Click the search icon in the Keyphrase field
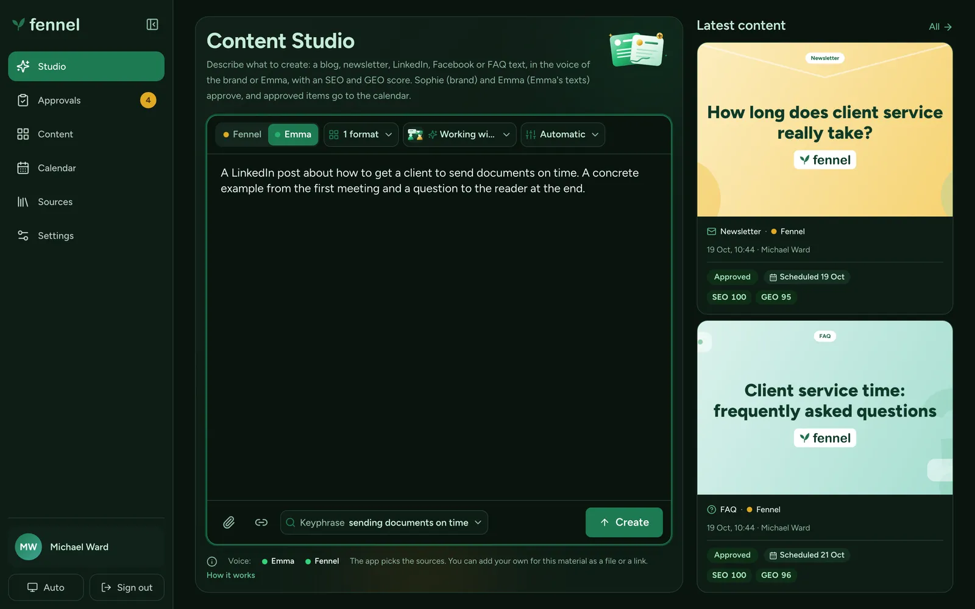The height and width of the screenshot is (609, 975). 291,523
